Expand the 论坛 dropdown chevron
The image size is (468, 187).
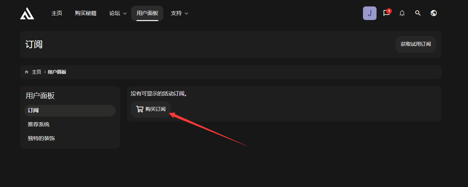click(x=125, y=14)
